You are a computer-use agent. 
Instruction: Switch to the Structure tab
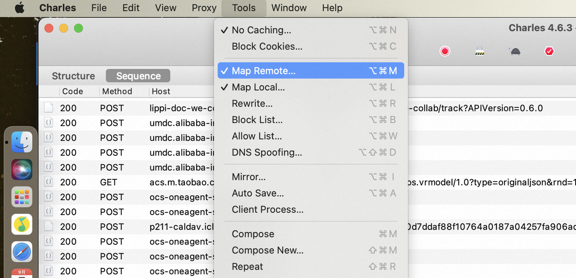(x=73, y=76)
